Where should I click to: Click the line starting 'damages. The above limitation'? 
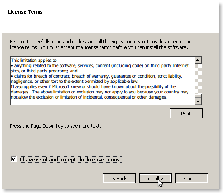[99, 92]
